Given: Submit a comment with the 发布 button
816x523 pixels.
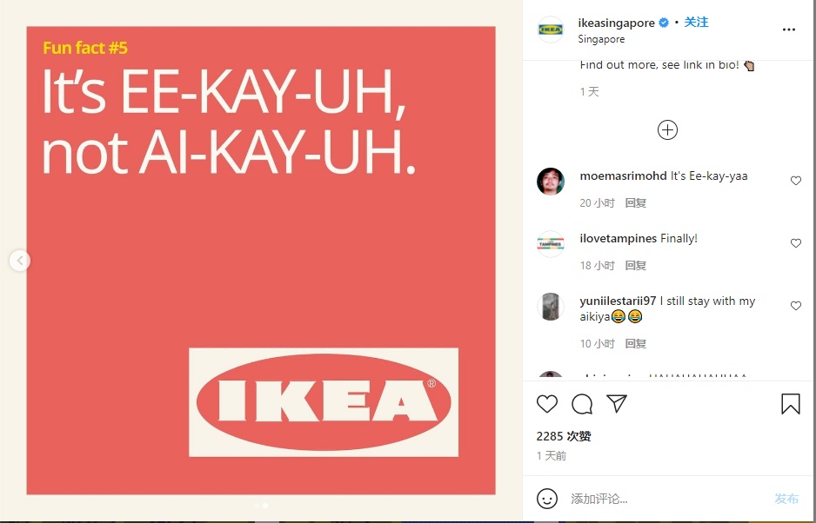Looking at the screenshot, I should click(x=786, y=499).
